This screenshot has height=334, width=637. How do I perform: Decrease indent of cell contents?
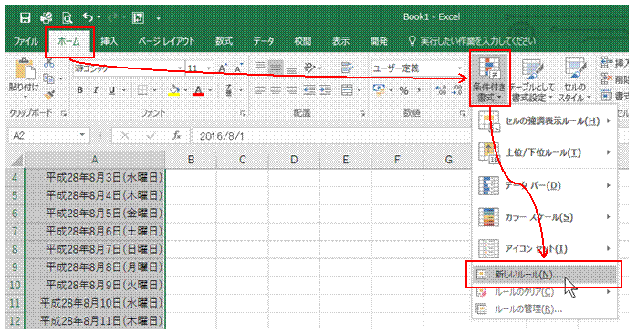tap(309, 89)
